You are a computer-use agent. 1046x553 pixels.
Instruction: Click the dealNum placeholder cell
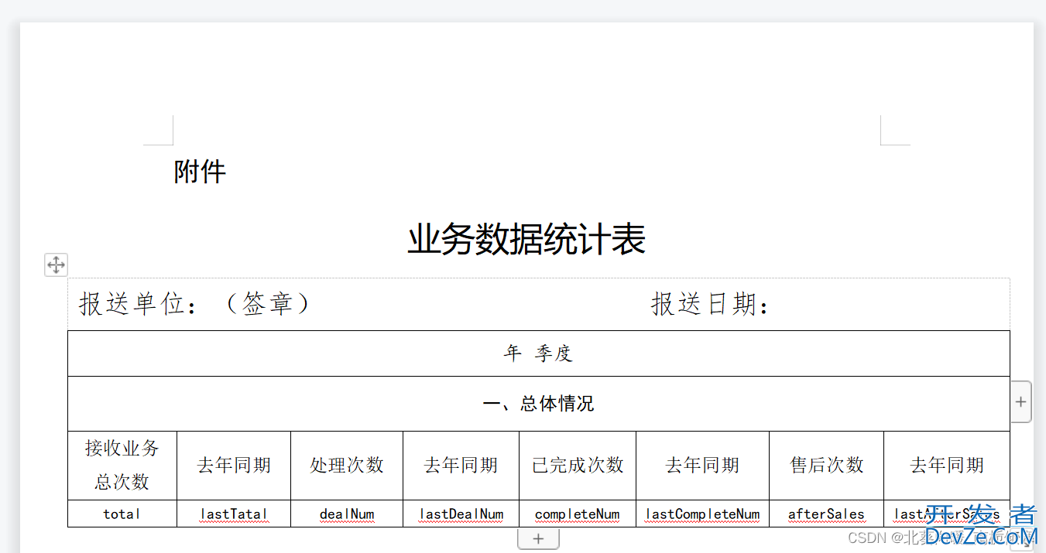347,514
